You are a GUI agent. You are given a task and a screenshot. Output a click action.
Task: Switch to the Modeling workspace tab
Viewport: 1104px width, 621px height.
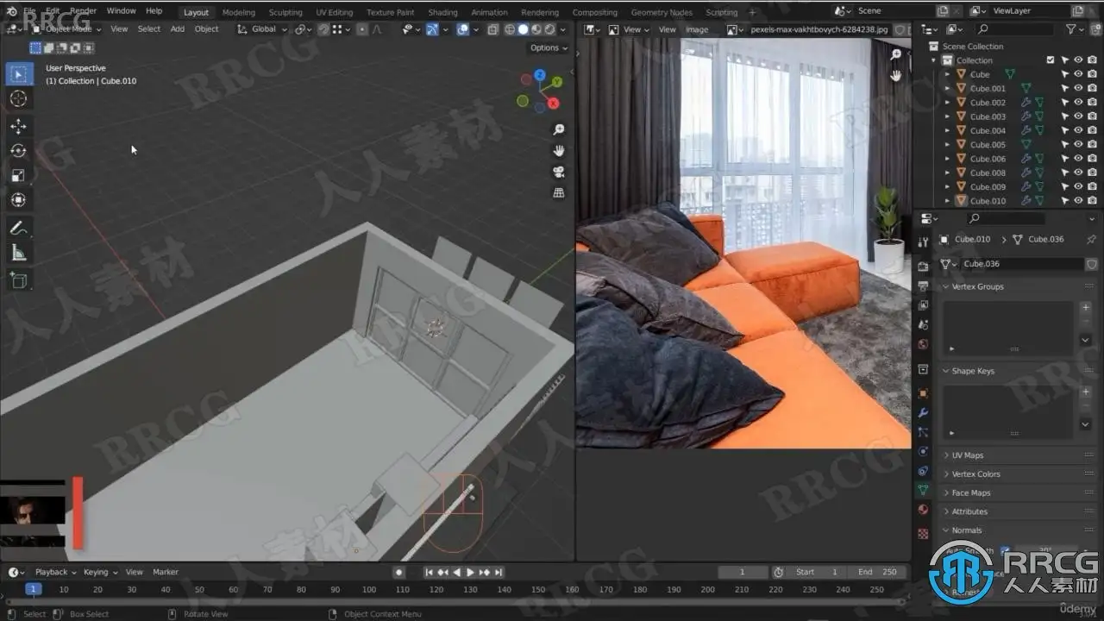tap(239, 12)
